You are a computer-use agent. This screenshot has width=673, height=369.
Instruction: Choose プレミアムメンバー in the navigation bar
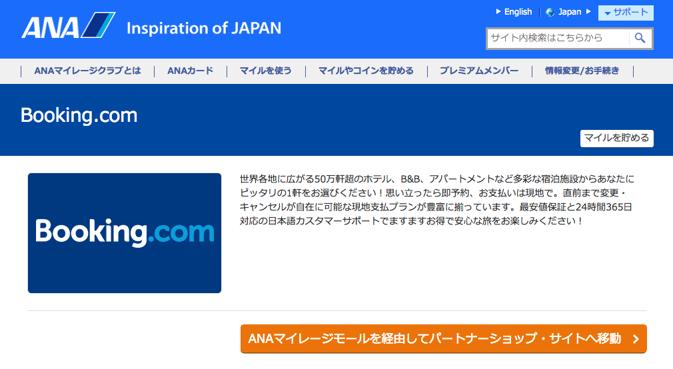pyautogui.click(x=478, y=71)
